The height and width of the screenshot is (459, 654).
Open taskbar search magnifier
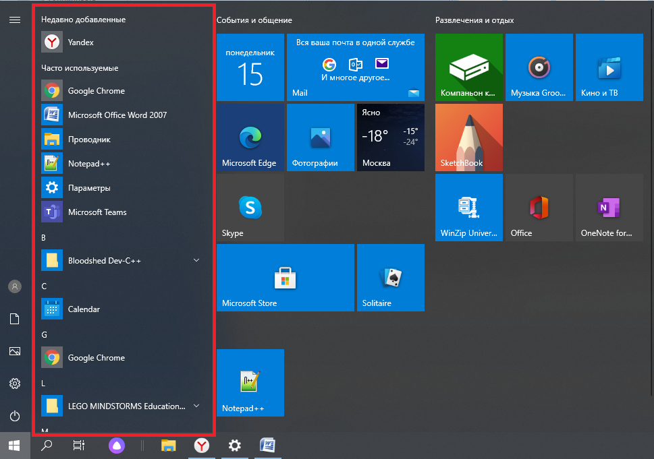(47, 446)
